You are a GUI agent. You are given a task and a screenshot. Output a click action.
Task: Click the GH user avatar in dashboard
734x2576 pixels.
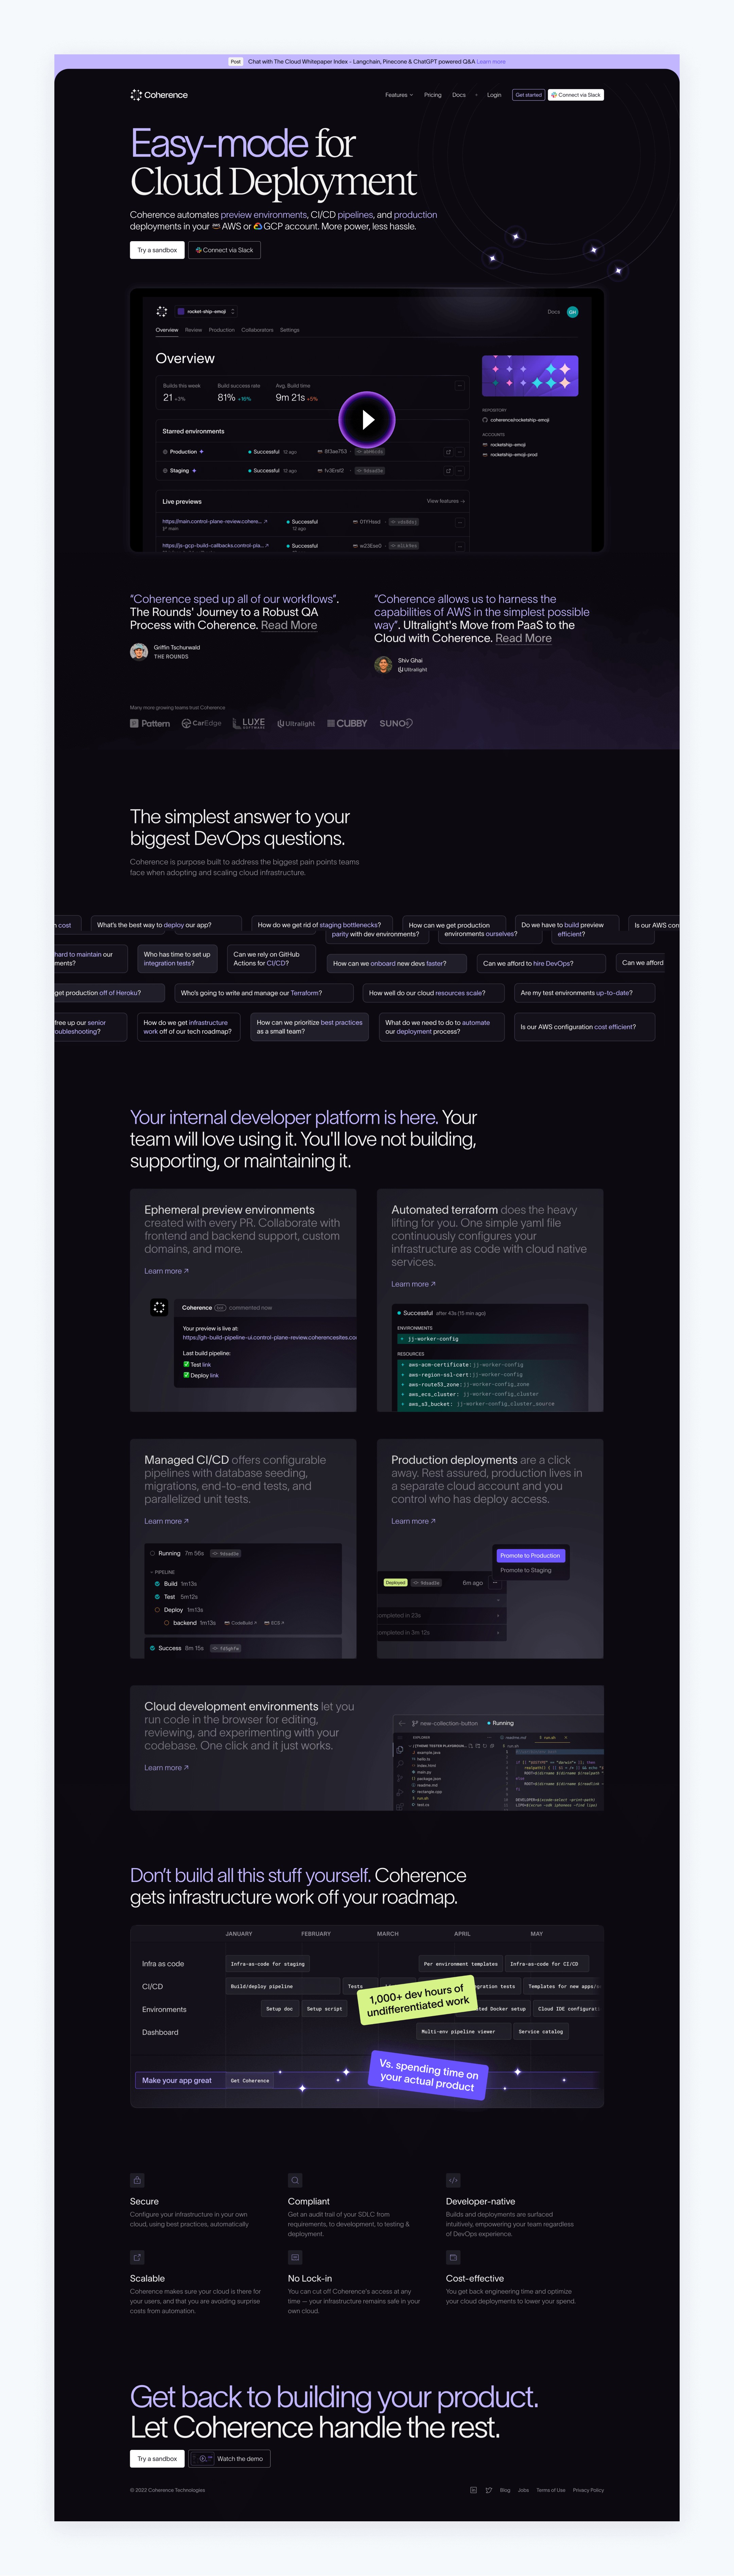pos(573,312)
